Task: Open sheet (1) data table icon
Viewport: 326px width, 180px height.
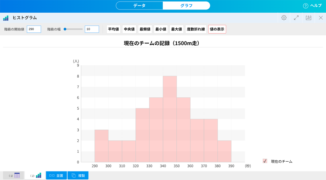Action: [x=17, y=176]
